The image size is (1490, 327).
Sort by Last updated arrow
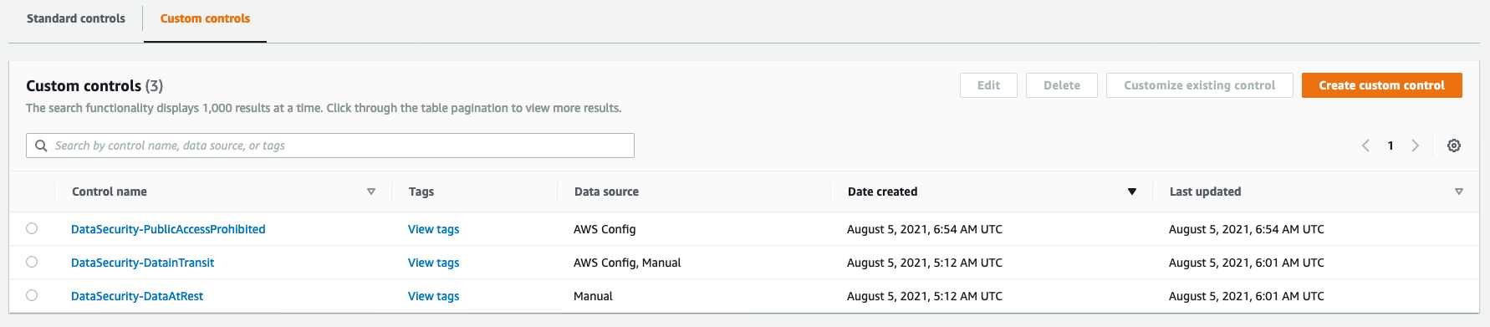[1459, 192]
